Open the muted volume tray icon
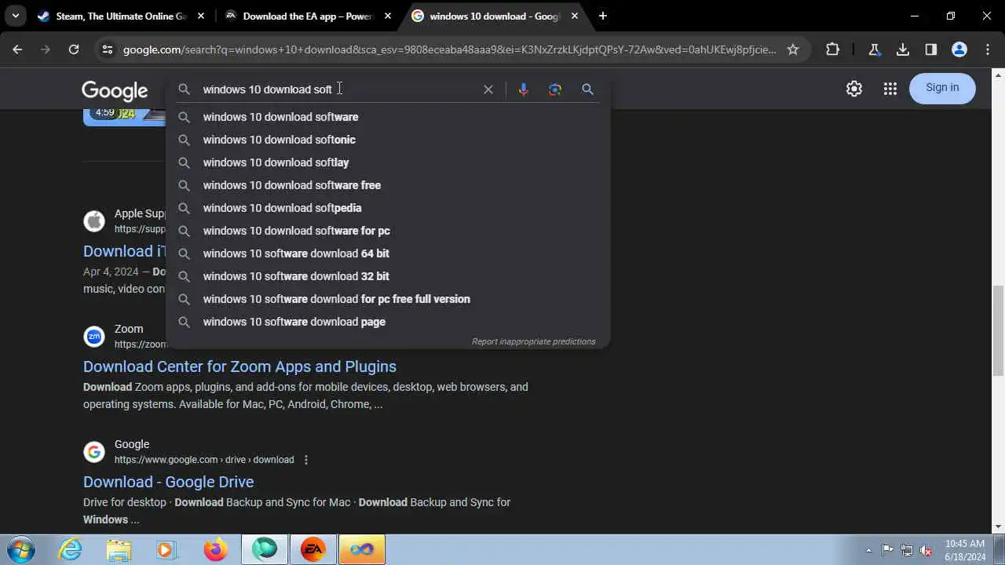This screenshot has height=565, width=1005. click(x=926, y=550)
